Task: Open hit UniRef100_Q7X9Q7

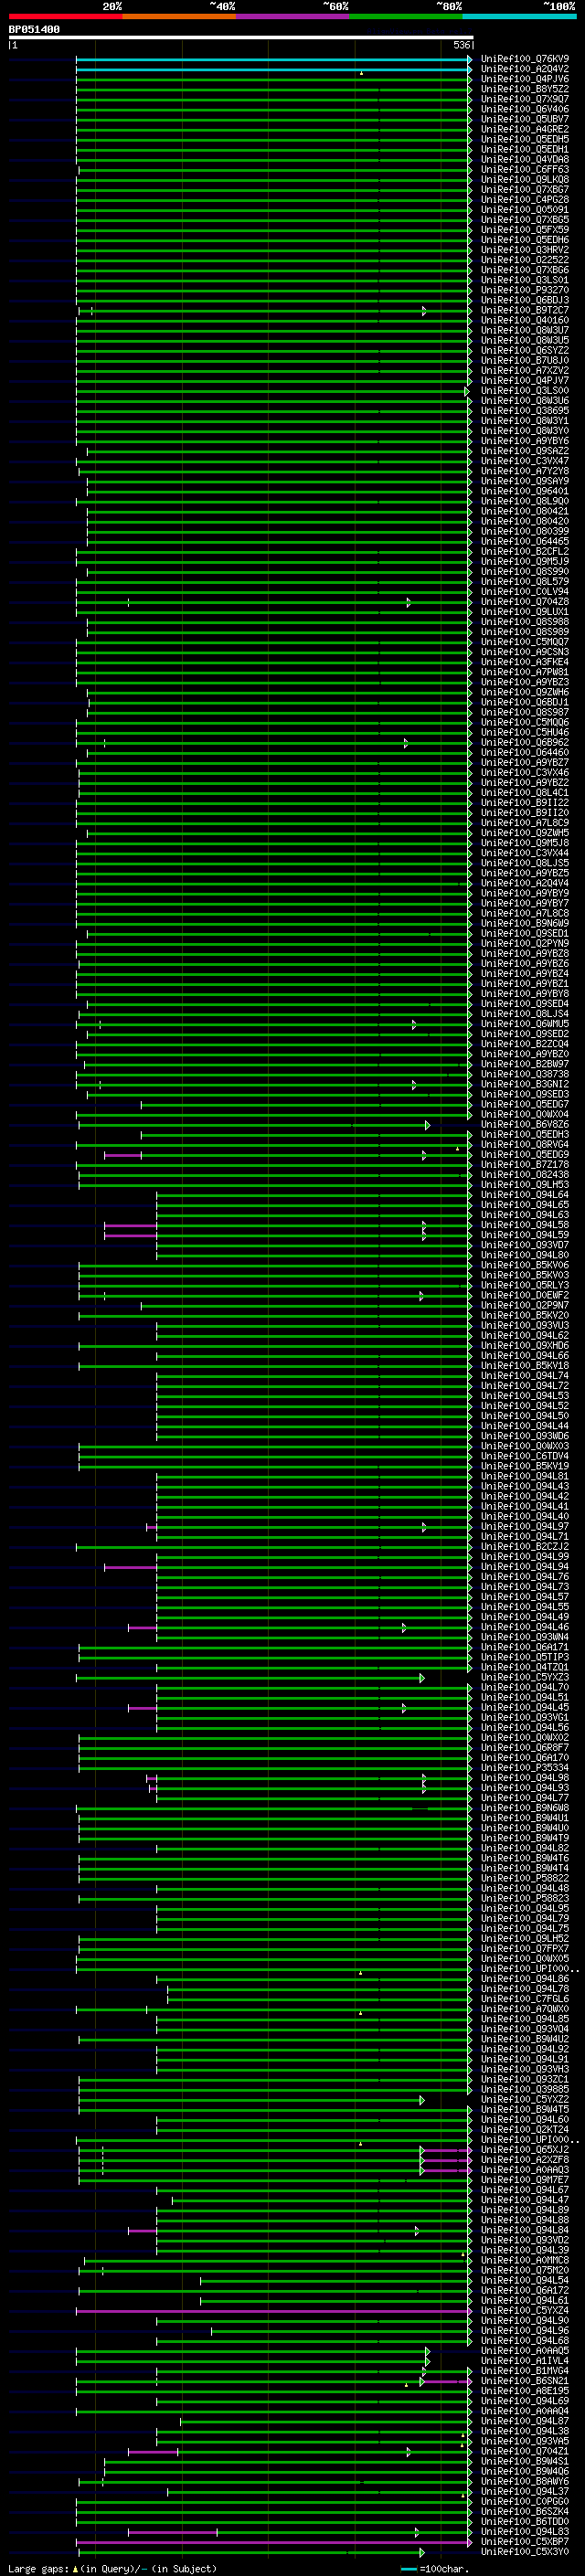Action: coord(525,99)
